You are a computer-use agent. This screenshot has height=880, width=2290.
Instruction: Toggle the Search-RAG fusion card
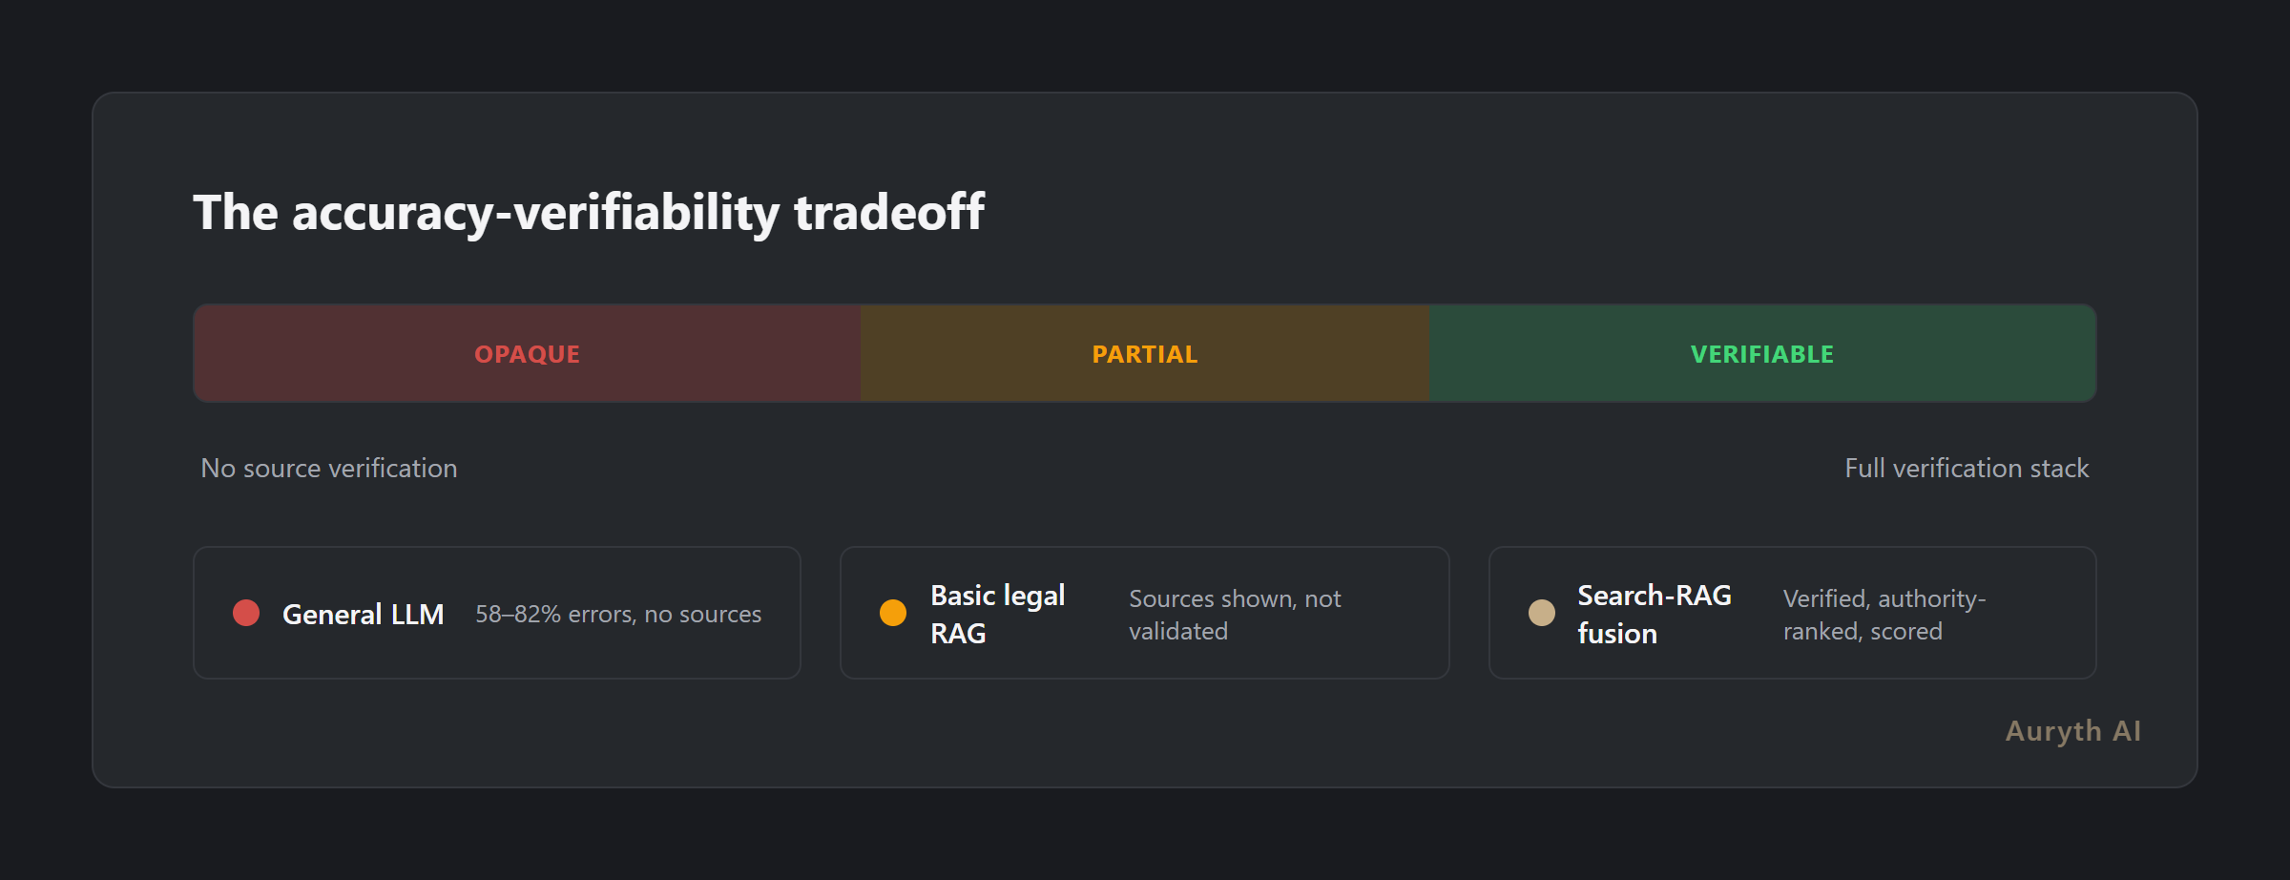coord(1792,612)
